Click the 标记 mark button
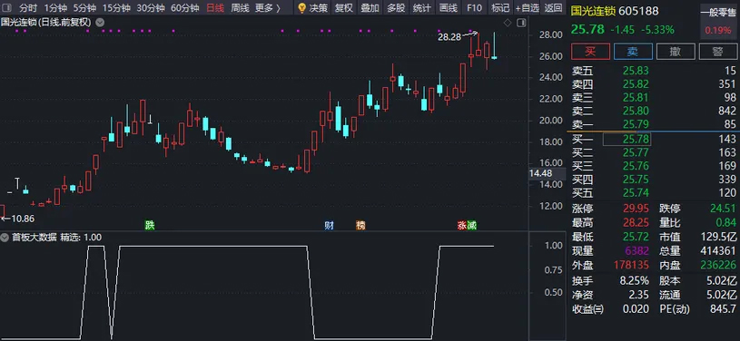This screenshot has width=740, height=341. 500,8
